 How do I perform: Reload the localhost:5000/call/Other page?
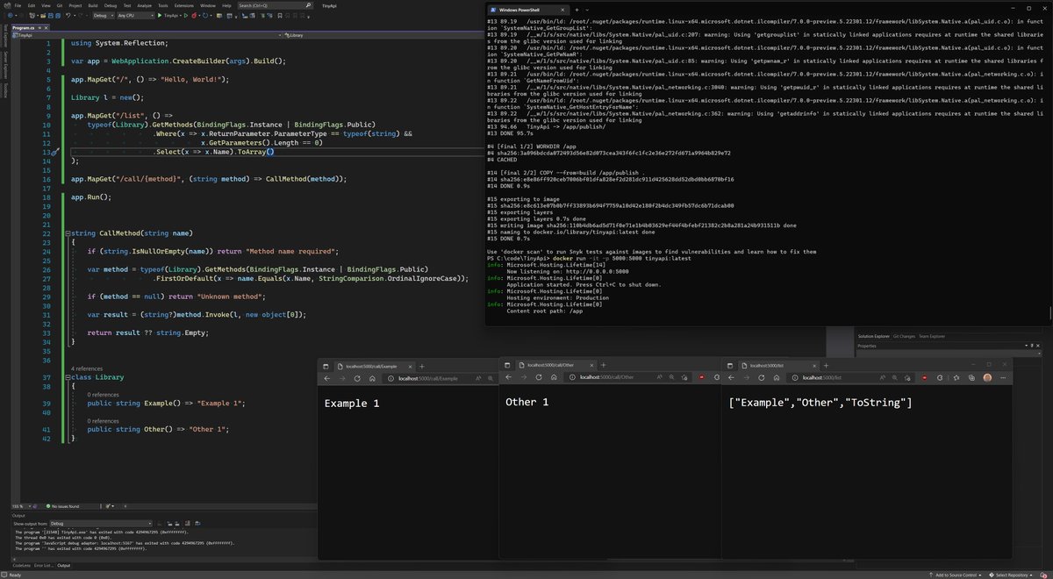click(x=539, y=377)
